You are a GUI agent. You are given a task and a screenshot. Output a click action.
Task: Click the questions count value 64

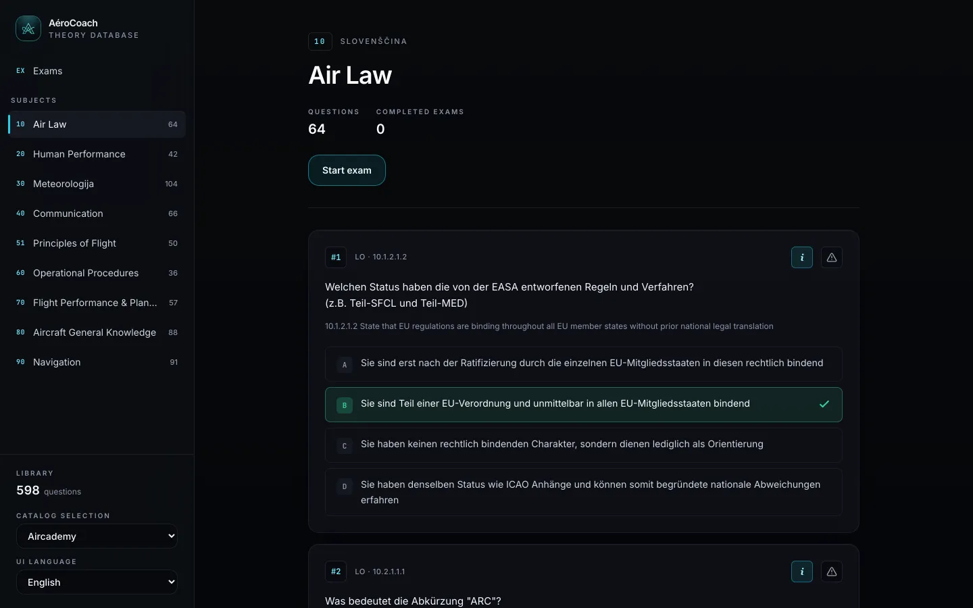(317, 129)
